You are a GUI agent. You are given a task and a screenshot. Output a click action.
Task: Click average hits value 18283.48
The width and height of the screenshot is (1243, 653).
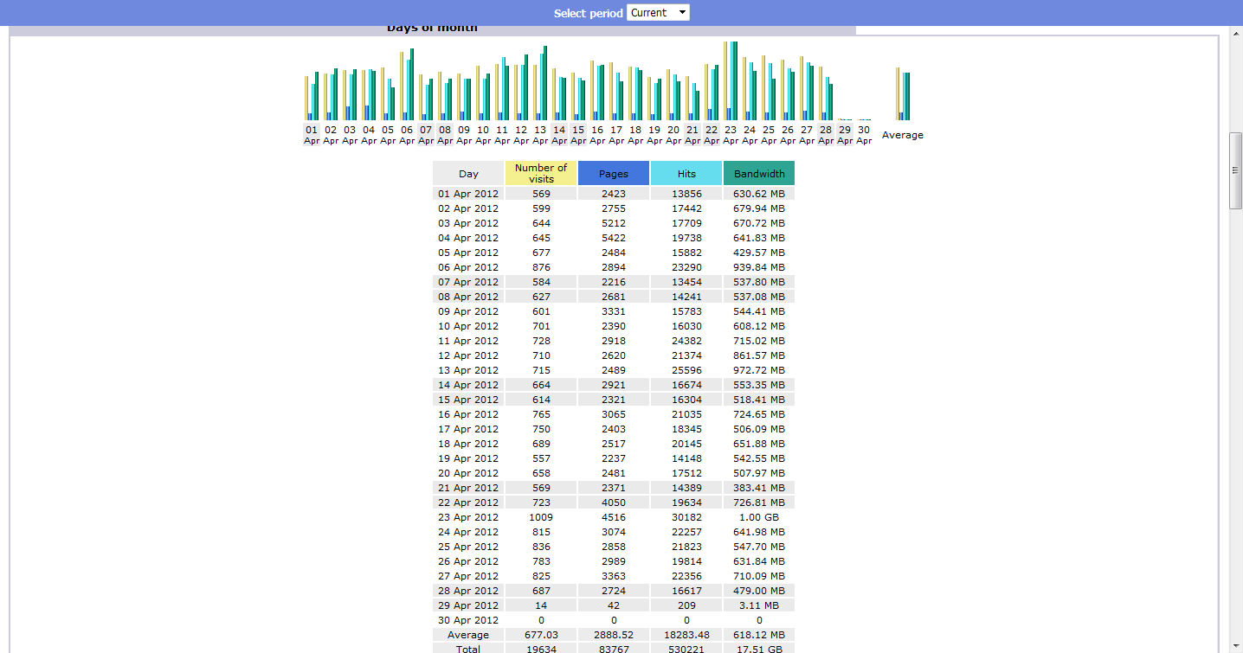686,635
